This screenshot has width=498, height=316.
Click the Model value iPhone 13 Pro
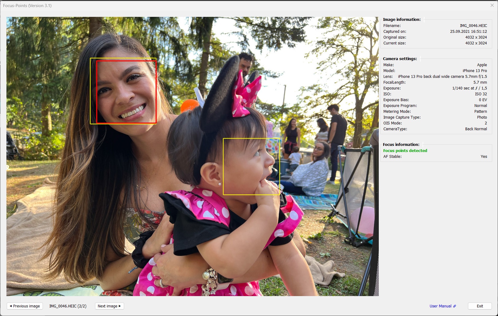(x=474, y=71)
